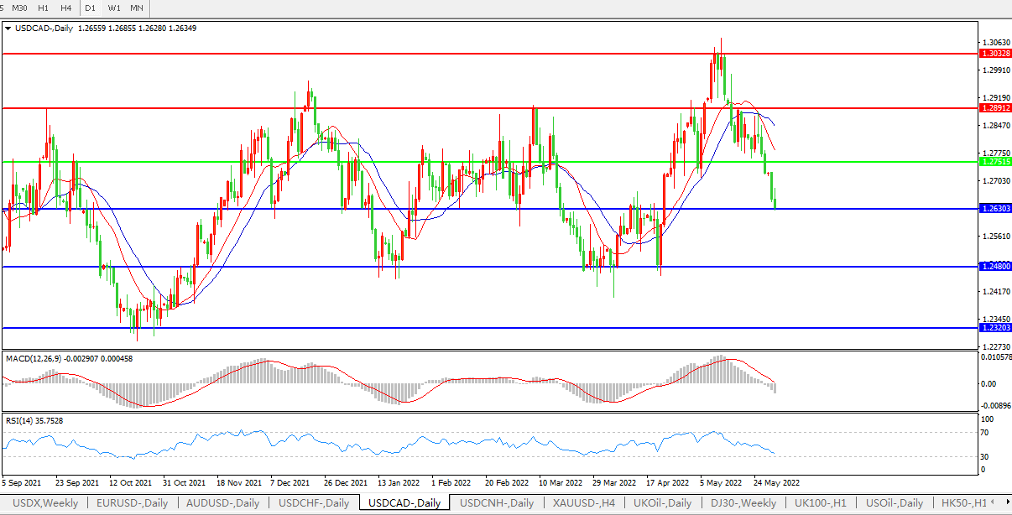Screen dimensions: 1012x515
Task: Set chart period to H4
Action: [66, 8]
